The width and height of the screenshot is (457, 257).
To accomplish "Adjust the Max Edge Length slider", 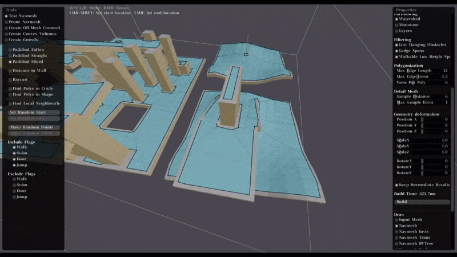I will click(x=422, y=70).
